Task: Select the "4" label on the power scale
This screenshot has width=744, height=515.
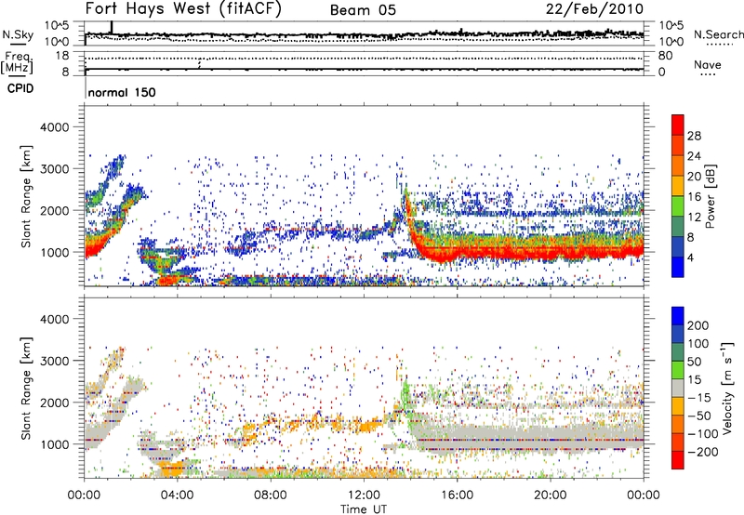Action: pyautogui.click(x=690, y=257)
